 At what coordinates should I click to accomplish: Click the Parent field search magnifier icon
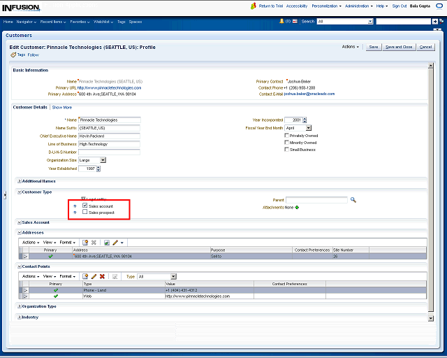pos(353,200)
